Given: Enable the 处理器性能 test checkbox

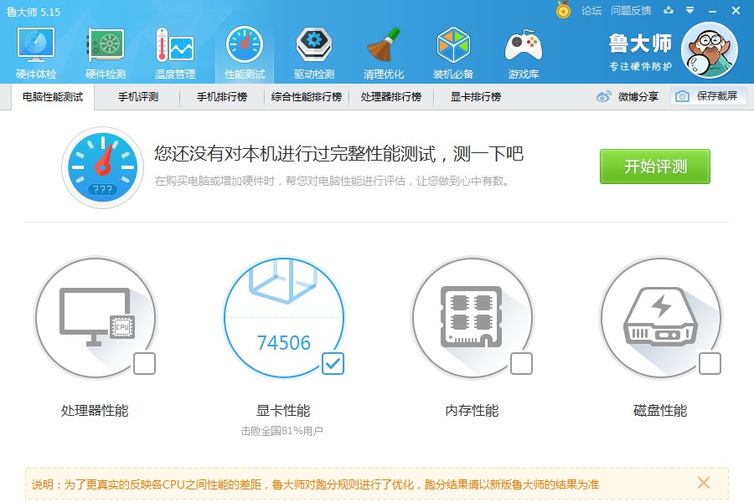Looking at the screenshot, I should pos(144,364).
